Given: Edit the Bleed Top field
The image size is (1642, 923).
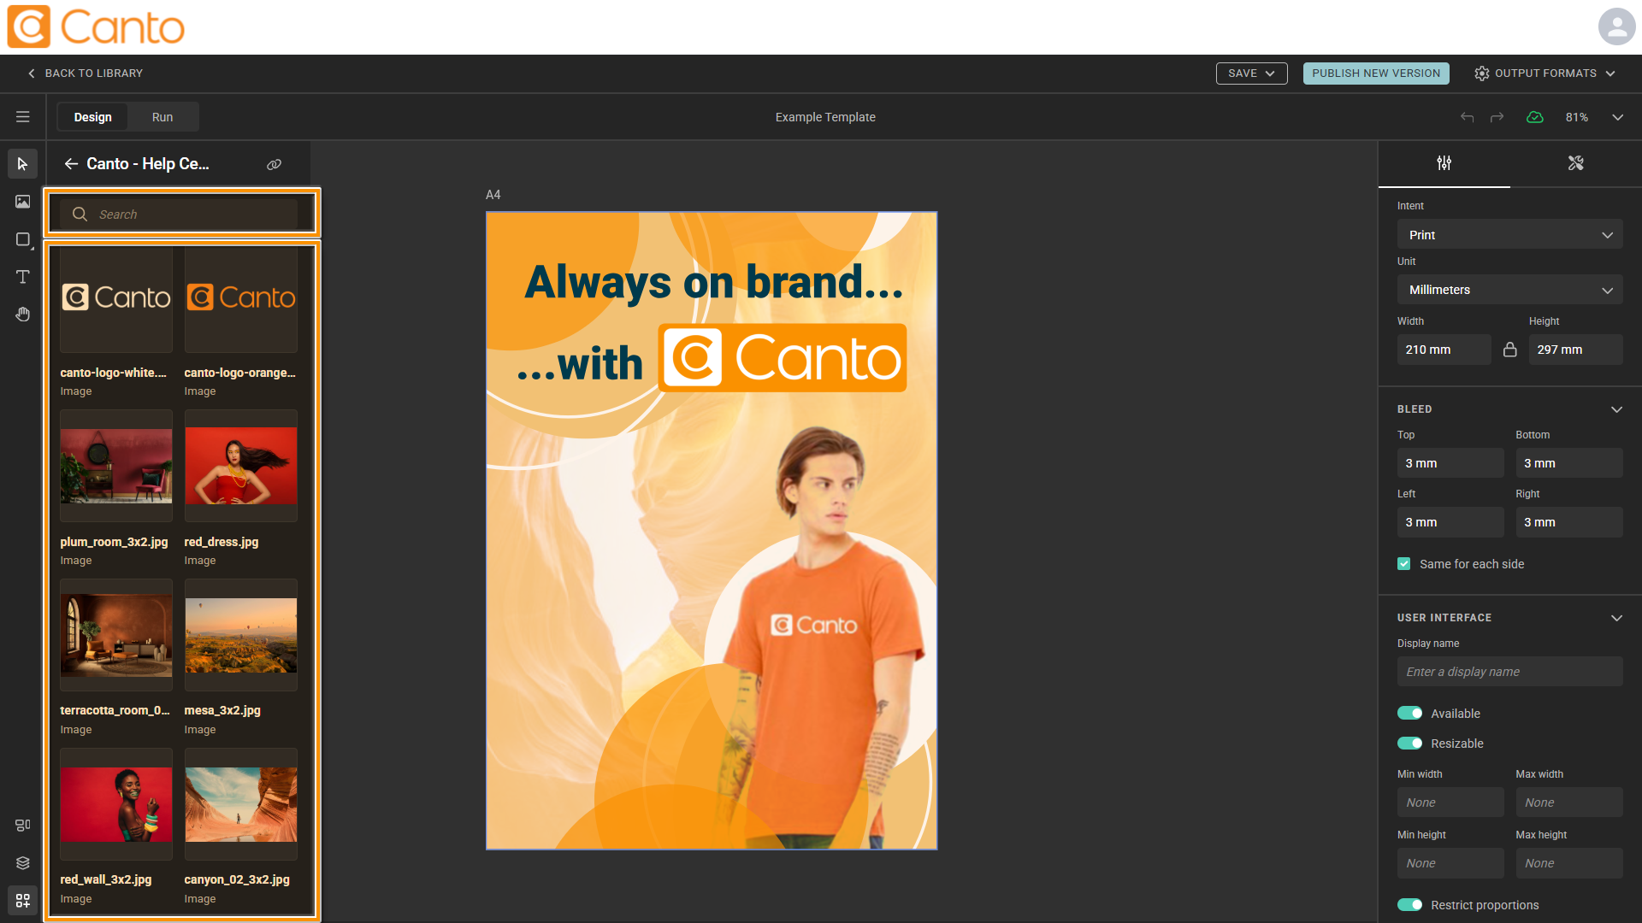Looking at the screenshot, I should [1450, 463].
